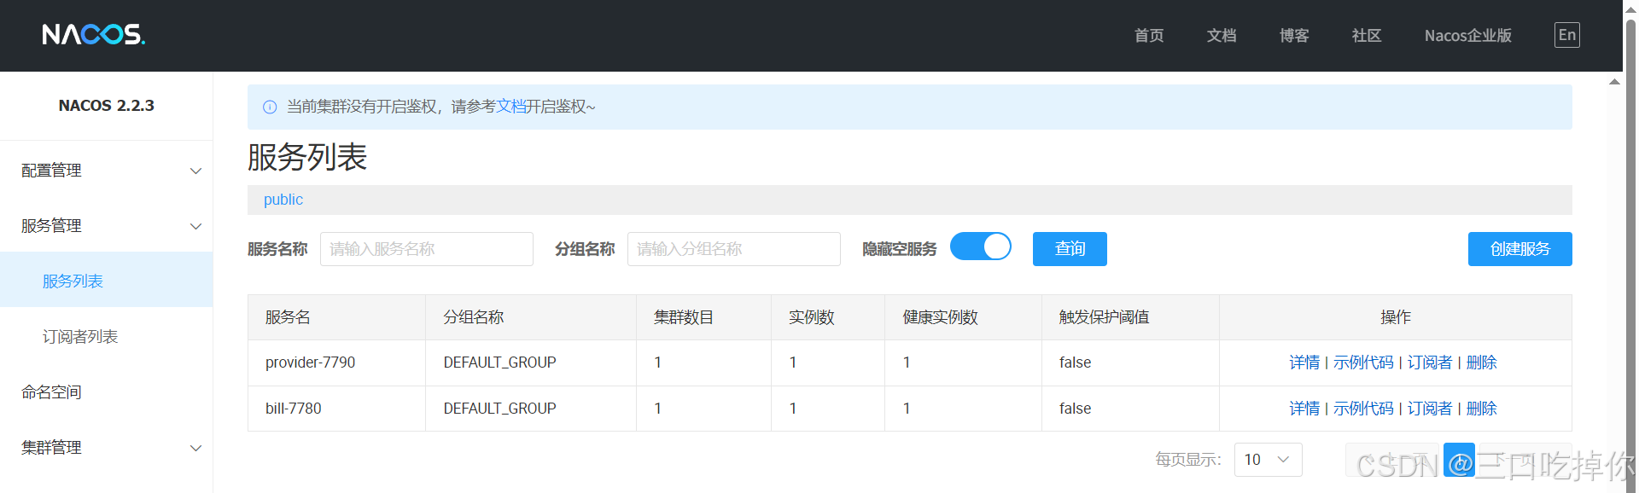Click 删除 for provider-7790

[1482, 362]
